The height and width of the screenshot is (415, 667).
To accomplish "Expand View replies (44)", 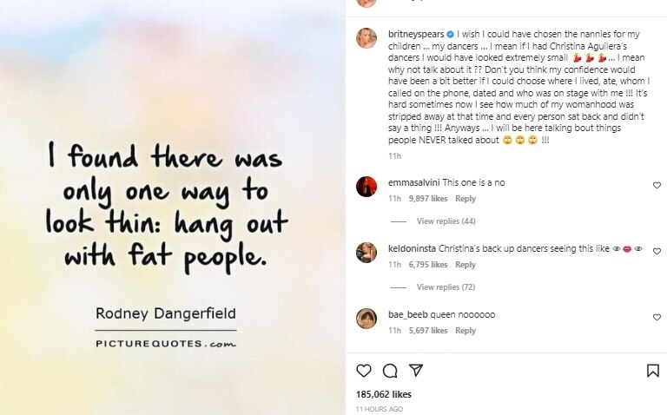I will 446,221.
